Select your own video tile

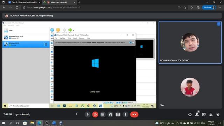190,87
